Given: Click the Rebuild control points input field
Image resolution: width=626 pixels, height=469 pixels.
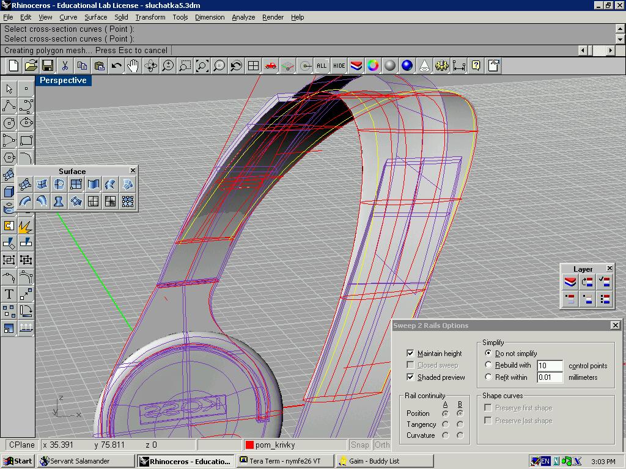Looking at the screenshot, I should [x=550, y=365].
